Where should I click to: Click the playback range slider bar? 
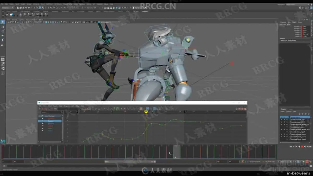130,161
